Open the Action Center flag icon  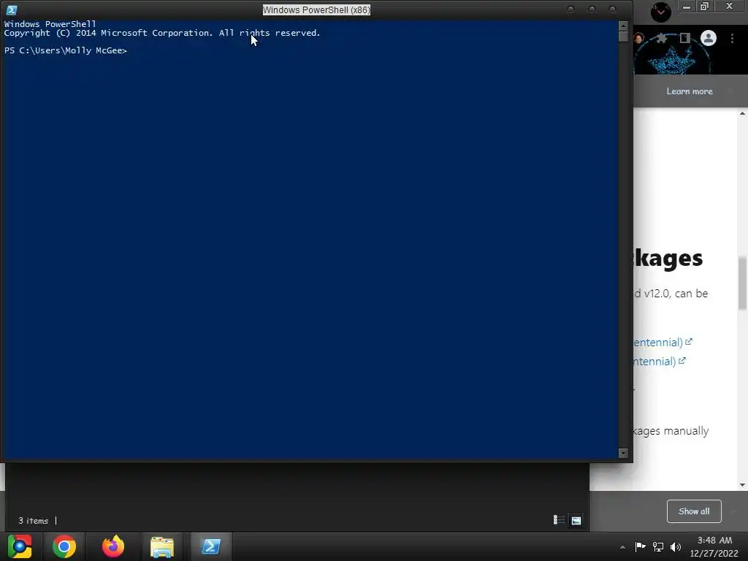[x=640, y=546]
